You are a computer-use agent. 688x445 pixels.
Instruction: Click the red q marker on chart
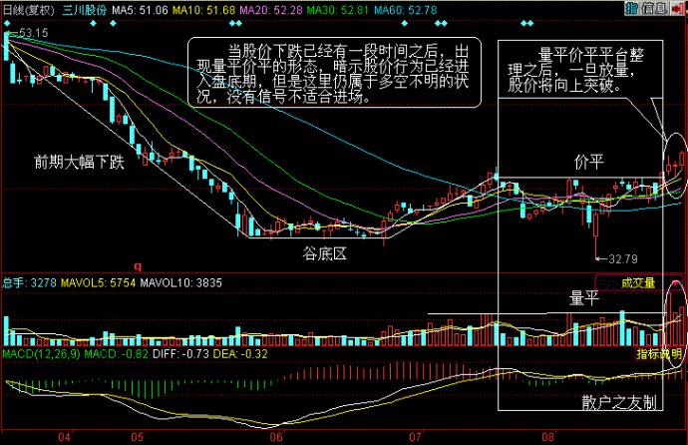pos(138,266)
